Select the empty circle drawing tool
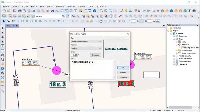The image size is (200, 112). click(32, 21)
